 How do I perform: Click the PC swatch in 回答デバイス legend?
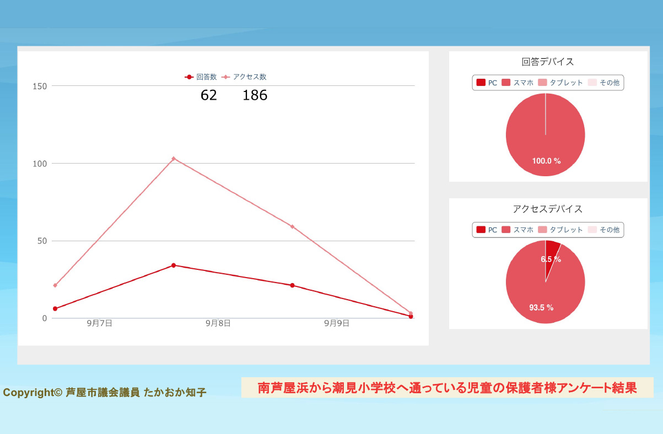[481, 83]
